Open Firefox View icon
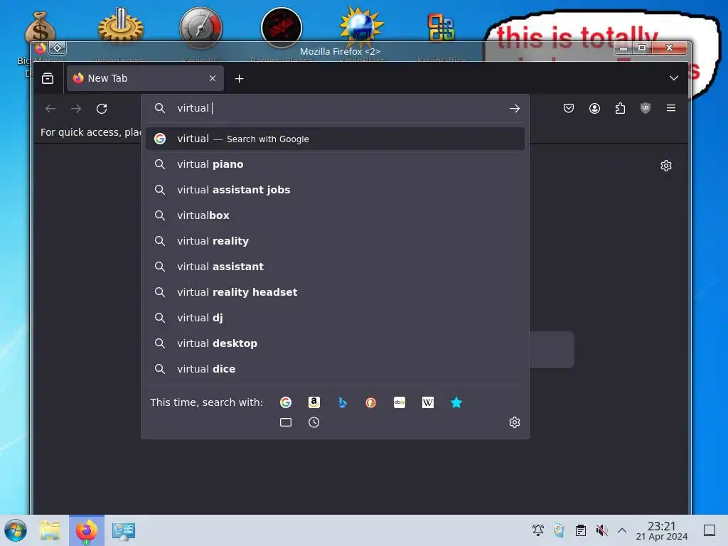Screen dimensions: 728x546 tap(48, 78)
